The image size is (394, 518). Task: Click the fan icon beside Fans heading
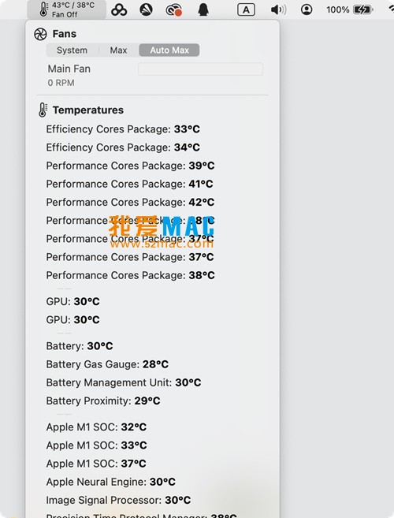pyautogui.click(x=40, y=34)
